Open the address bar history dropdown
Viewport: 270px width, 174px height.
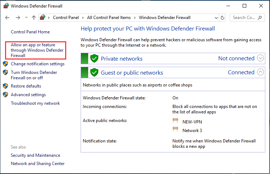click(x=216, y=18)
